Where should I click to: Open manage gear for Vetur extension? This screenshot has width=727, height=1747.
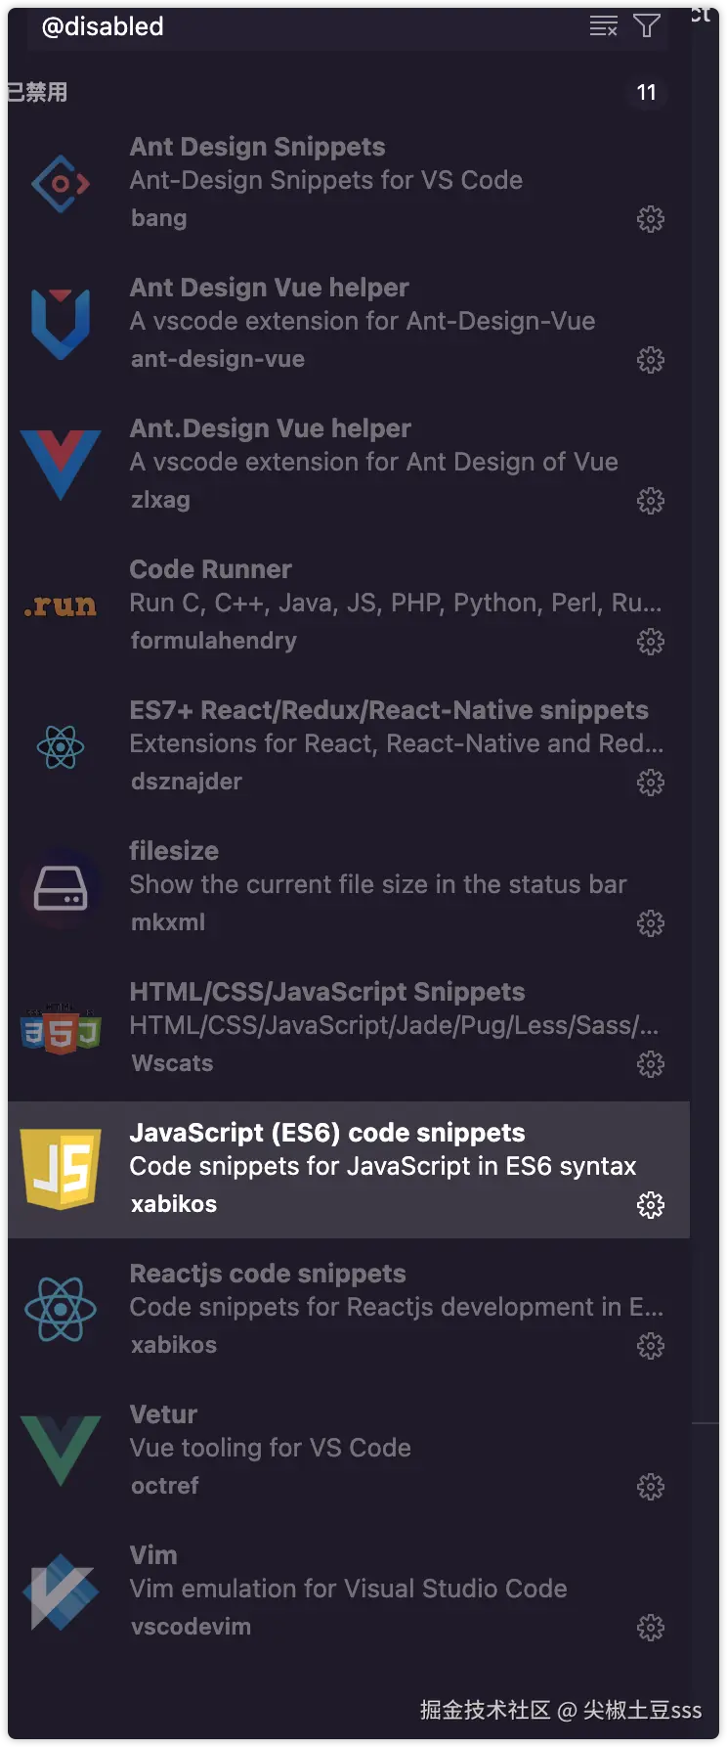pyautogui.click(x=651, y=1487)
